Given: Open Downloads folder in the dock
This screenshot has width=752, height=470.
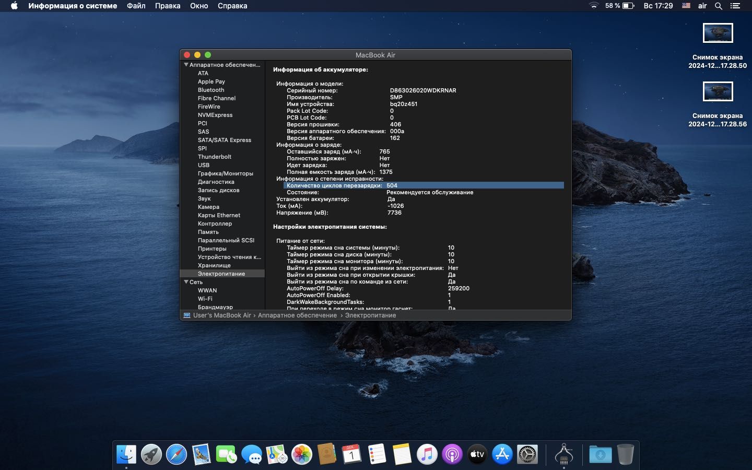Looking at the screenshot, I should [601, 454].
